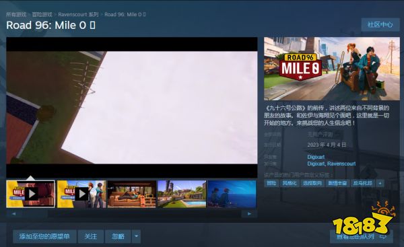Click the plus icon to add tags

(x=380, y=183)
